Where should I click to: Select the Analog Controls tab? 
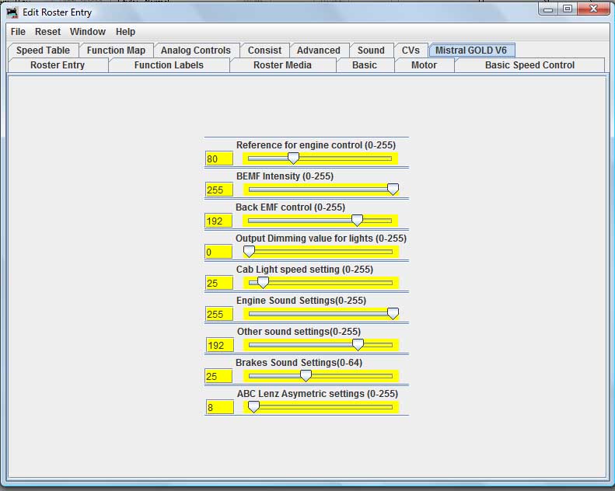tap(196, 50)
